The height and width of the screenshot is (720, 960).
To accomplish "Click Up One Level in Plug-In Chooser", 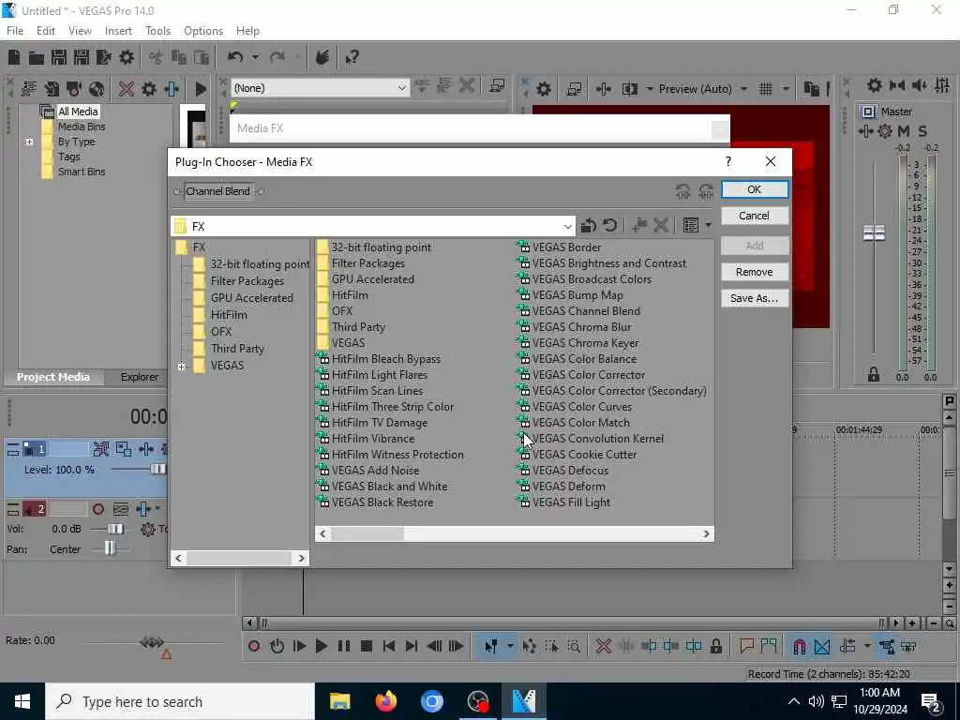I will pyautogui.click(x=589, y=225).
